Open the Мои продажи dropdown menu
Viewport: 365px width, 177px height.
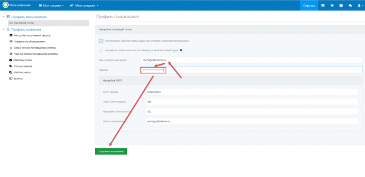tap(84, 6)
